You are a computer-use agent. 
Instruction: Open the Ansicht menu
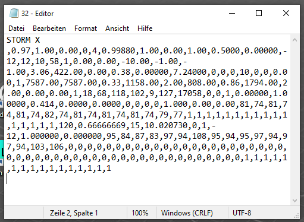117,28
